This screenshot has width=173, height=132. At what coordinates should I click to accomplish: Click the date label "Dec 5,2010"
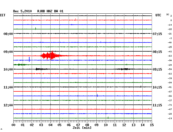click(x=22, y=11)
